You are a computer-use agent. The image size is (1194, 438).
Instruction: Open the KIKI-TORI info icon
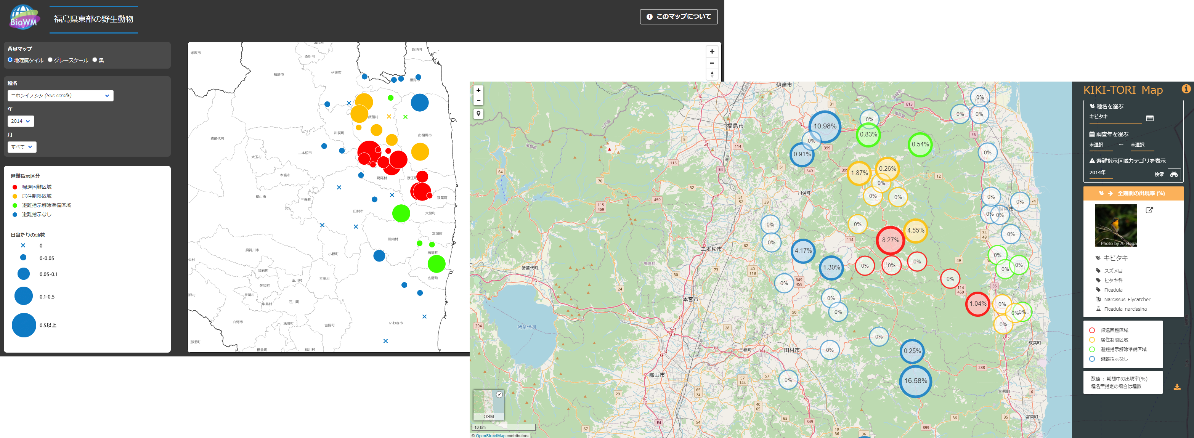(1186, 89)
